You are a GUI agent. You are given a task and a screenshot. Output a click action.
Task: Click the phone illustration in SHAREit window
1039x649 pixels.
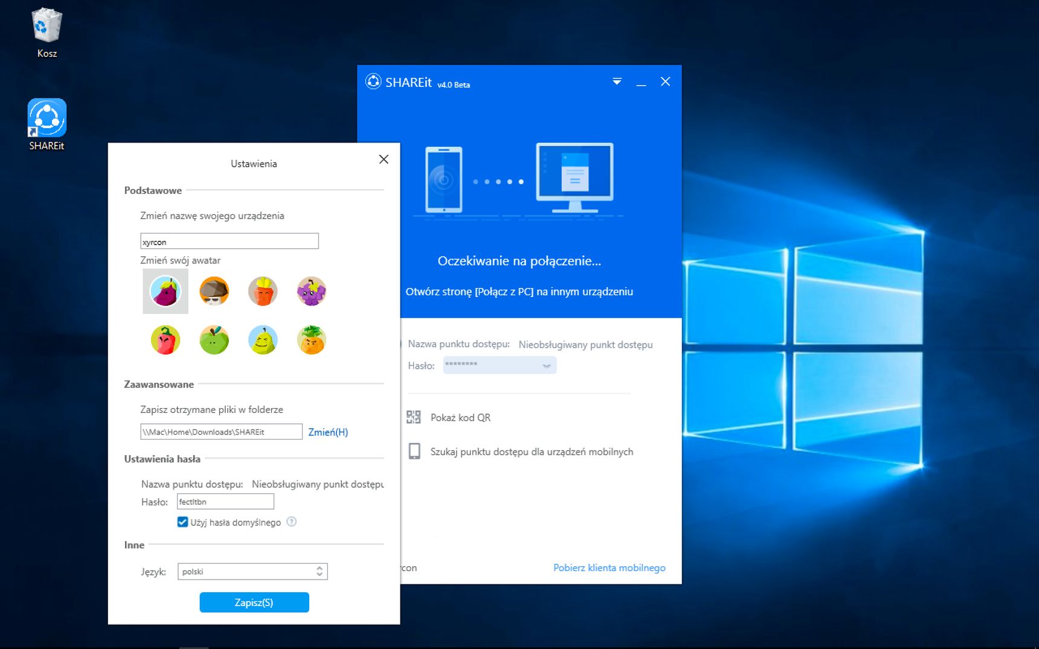tap(444, 180)
